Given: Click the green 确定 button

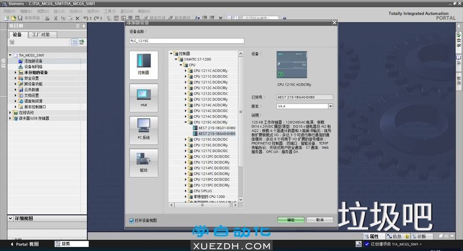Looking at the screenshot, I should (291, 220).
